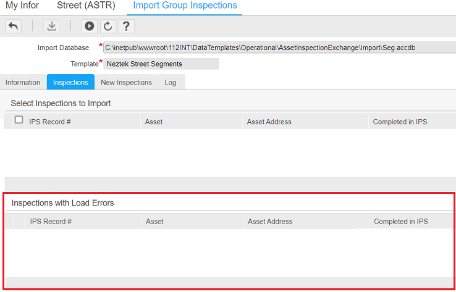This screenshot has height=292, width=456.
Task: Click the Import Database path field
Action: coord(271,48)
